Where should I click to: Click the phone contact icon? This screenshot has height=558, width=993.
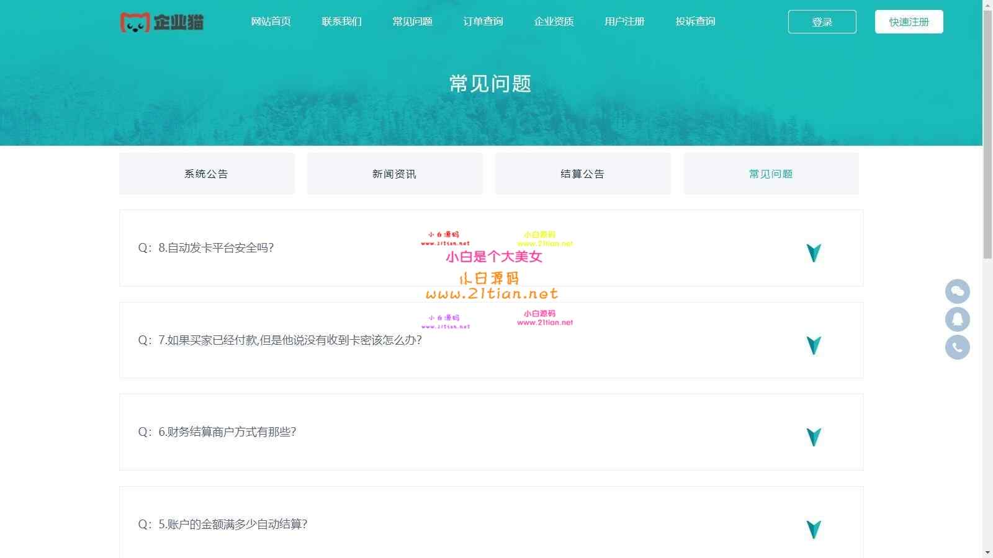point(957,347)
